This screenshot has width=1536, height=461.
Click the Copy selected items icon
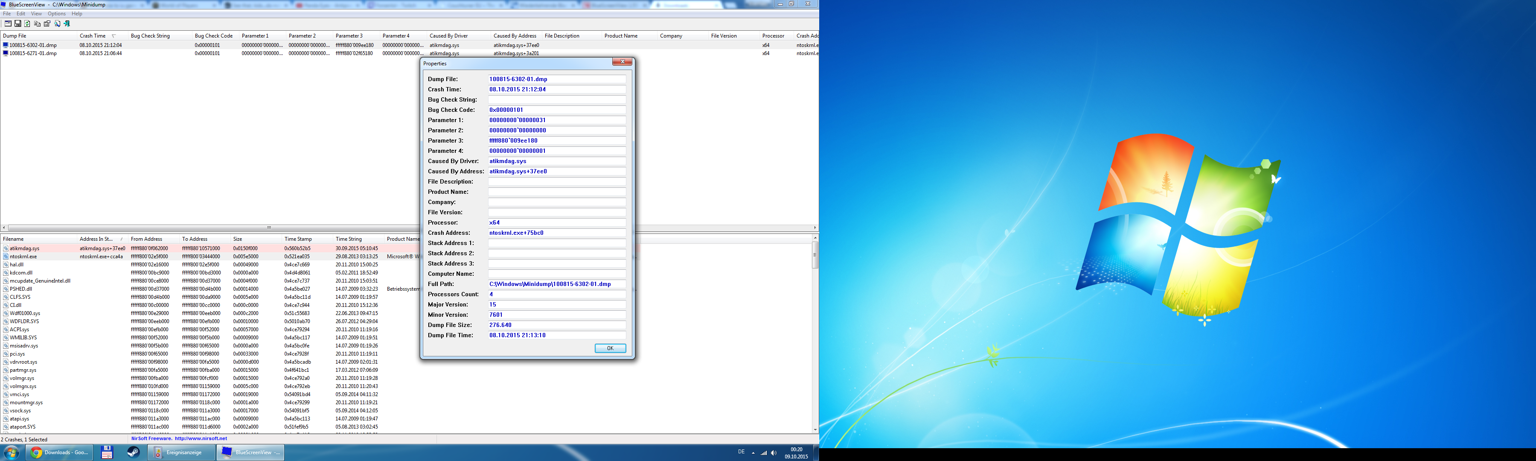pos(38,24)
